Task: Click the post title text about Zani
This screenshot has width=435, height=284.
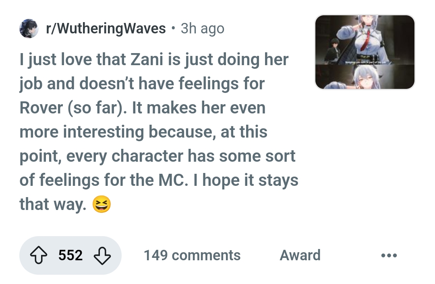Action: pos(159,132)
